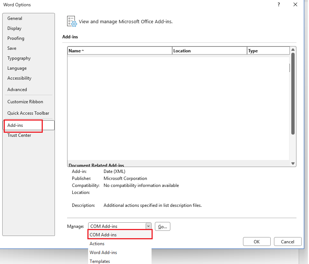This screenshot has width=309, height=264.
Task: Cancel the Word Options dialog
Action: tap(288, 242)
